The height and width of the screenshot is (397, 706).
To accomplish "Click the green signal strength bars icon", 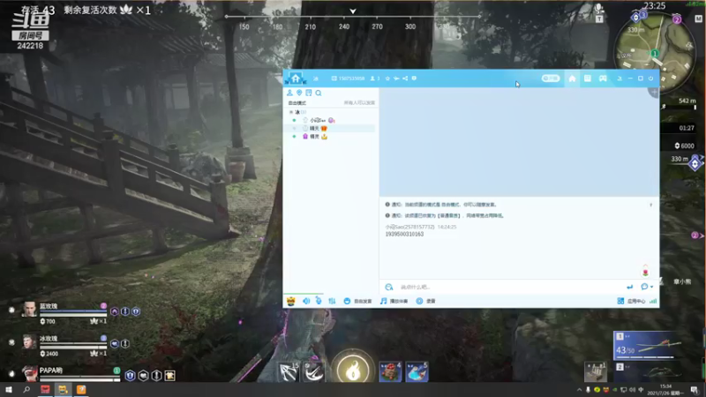I will [653, 301].
